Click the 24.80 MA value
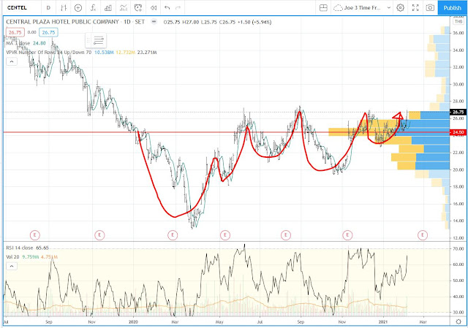 tap(39, 43)
